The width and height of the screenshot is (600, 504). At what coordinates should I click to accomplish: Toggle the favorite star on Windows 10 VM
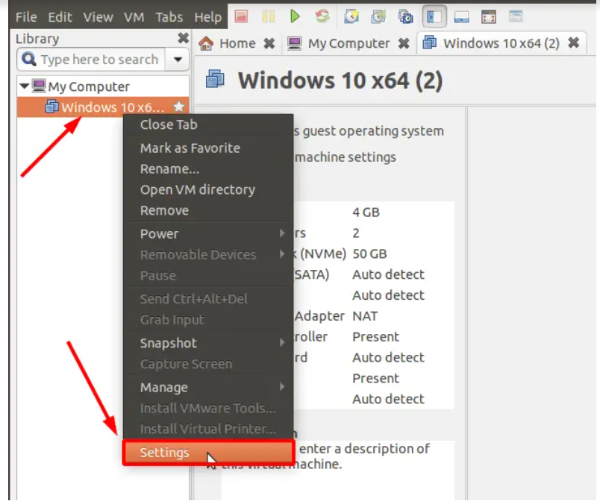[x=178, y=107]
